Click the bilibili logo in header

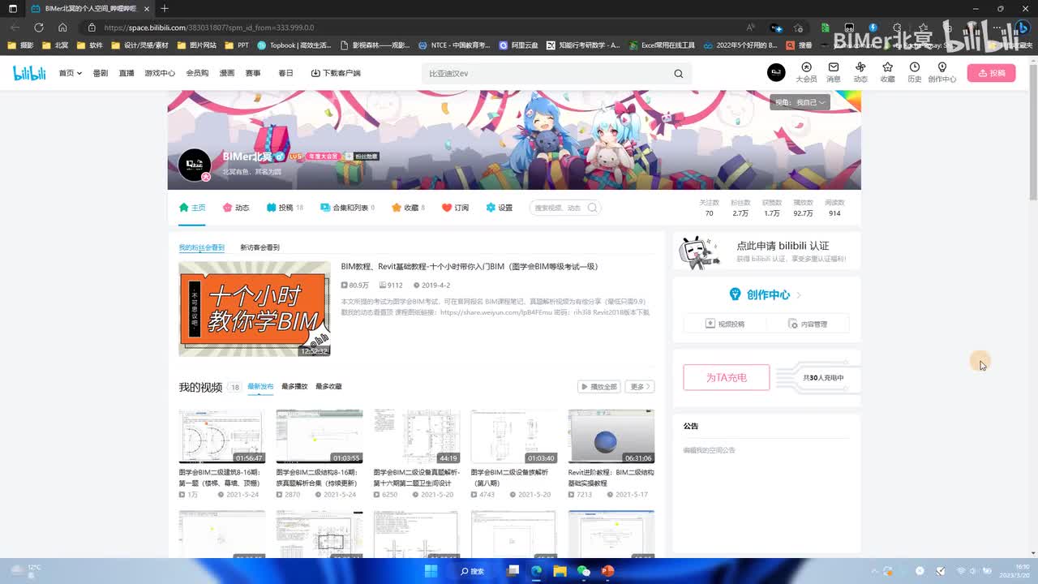pos(29,73)
